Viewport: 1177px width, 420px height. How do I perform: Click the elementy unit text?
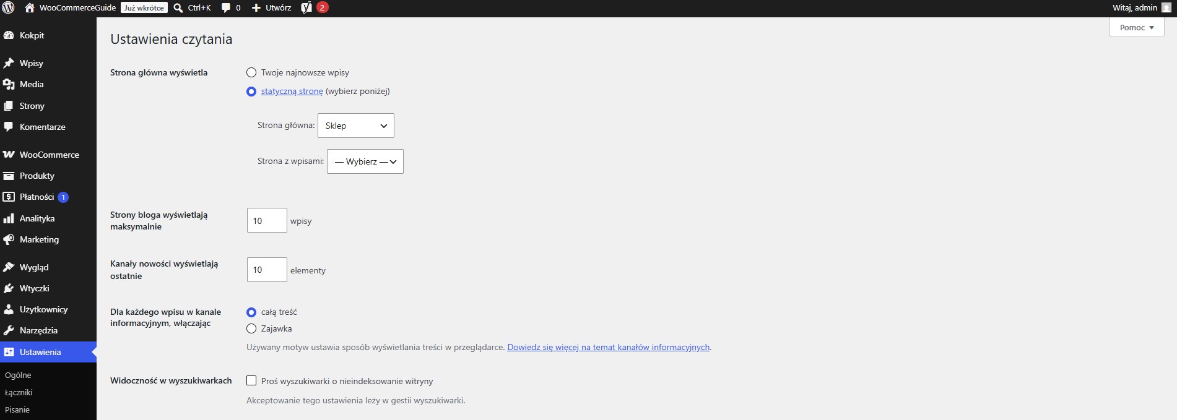pos(308,270)
